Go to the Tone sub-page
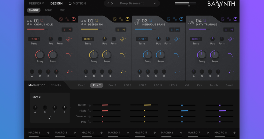The image size is (264, 139). click(48, 10)
